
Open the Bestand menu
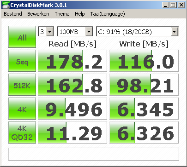click(13, 14)
